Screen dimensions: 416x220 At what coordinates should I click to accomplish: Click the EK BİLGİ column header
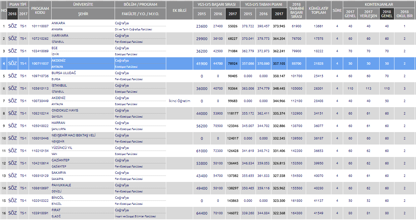coord(179,10)
